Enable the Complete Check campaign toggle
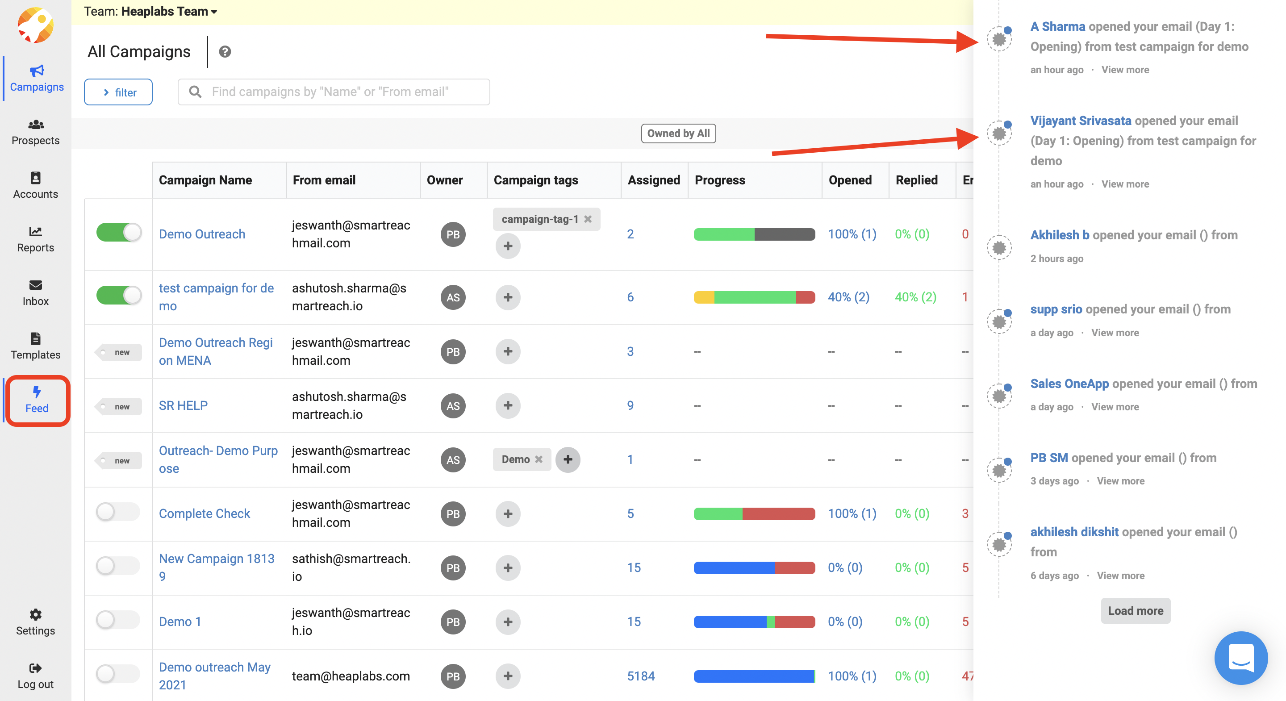This screenshot has width=1286, height=701. (x=117, y=512)
